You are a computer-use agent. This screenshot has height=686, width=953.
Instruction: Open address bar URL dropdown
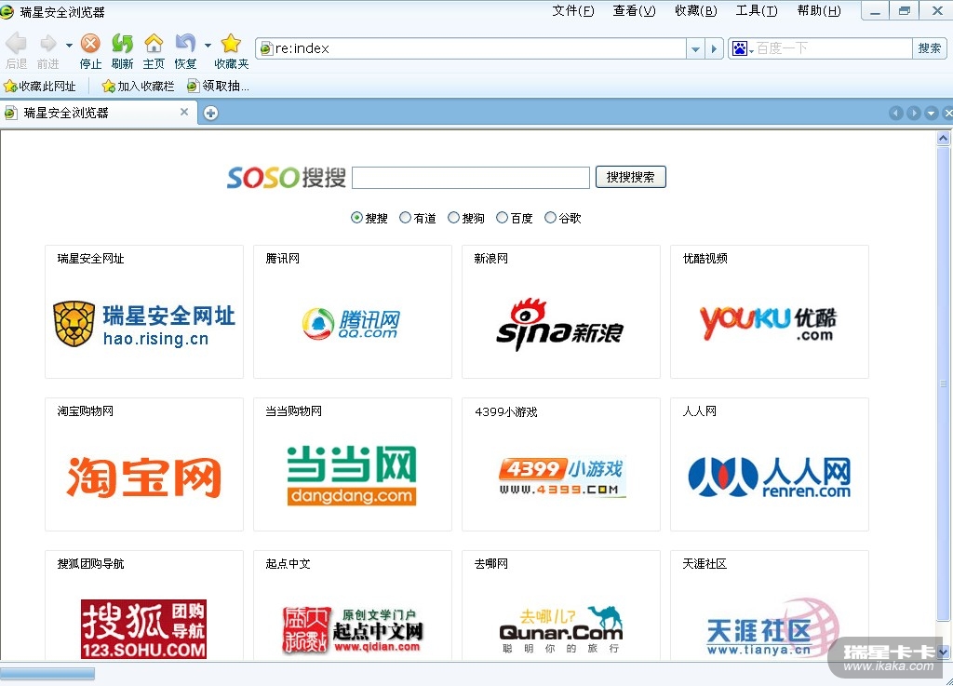click(x=695, y=48)
